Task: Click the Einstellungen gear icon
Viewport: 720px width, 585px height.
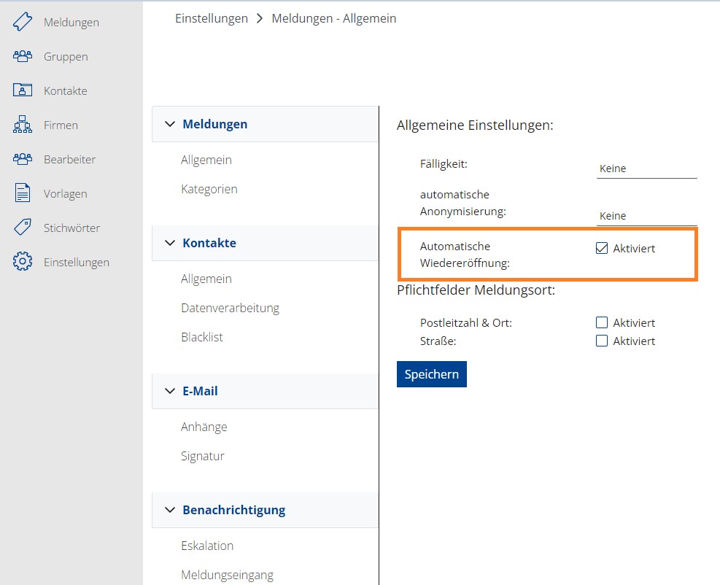Action: click(x=23, y=262)
